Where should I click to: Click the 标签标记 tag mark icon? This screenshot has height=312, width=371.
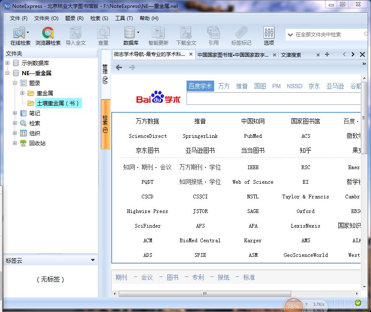241,36
